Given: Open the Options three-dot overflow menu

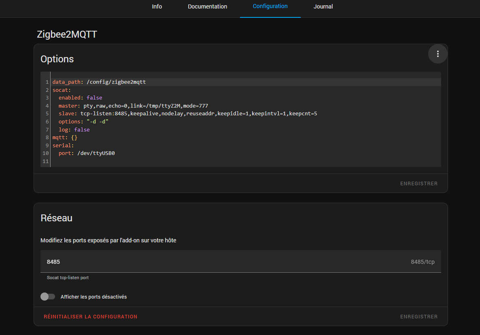Looking at the screenshot, I should 438,54.
